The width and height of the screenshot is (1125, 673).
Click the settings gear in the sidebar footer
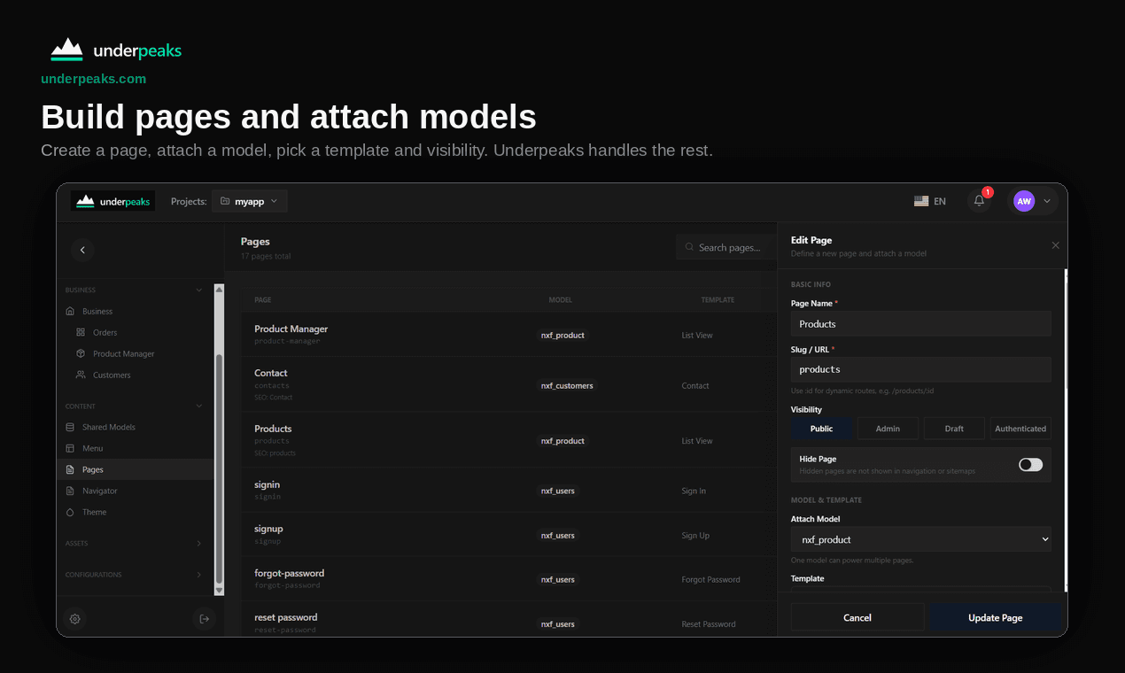(x=75, y=619)
